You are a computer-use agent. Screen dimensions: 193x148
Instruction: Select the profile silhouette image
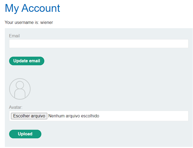pos(20,89)
